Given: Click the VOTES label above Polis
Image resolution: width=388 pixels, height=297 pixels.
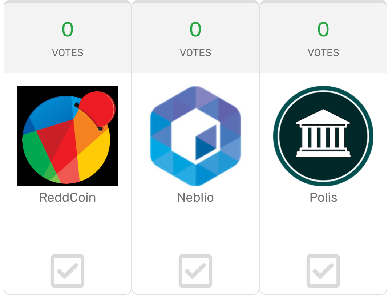Looking at the screenshot, I should click(323, 53).
